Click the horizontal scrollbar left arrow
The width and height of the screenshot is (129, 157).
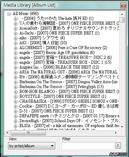coord(7,133)
